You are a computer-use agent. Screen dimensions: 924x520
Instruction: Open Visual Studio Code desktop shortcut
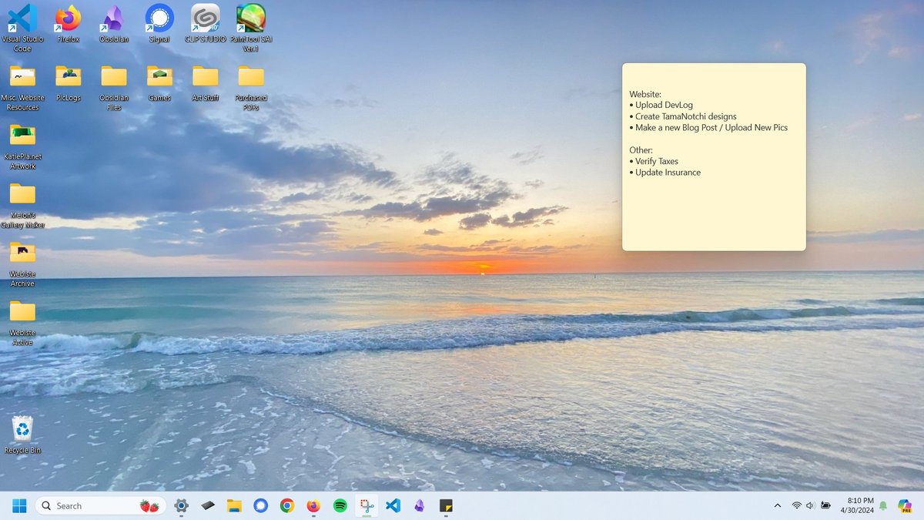(x=22, y=18)
